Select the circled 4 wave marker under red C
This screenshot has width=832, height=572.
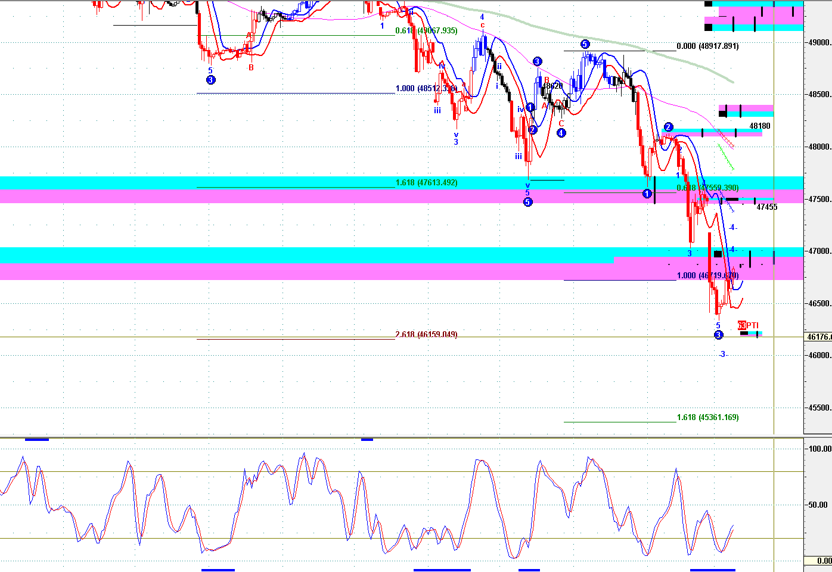[561, 133]
